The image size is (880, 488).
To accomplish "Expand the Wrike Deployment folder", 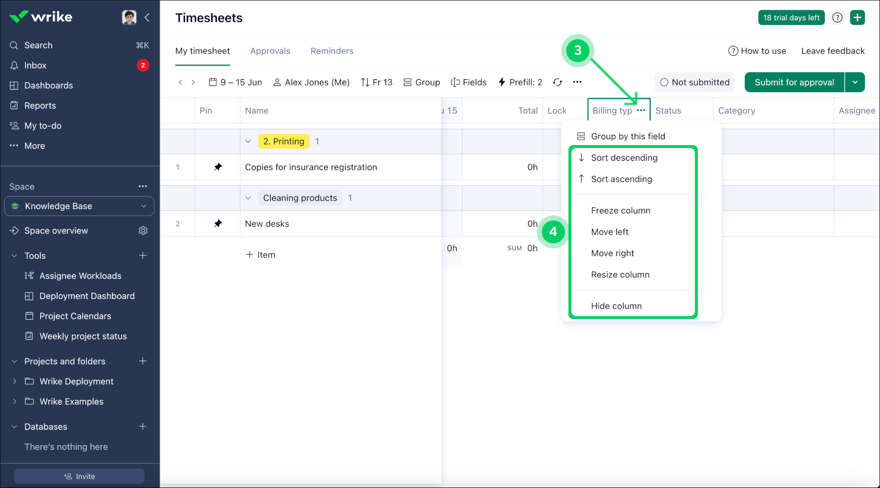I will click(15, 382).
